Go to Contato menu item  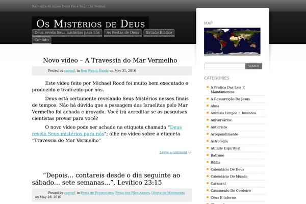pos(42,40)
